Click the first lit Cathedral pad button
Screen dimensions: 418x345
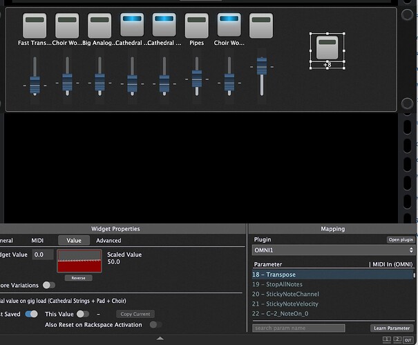tap(132, 26)
